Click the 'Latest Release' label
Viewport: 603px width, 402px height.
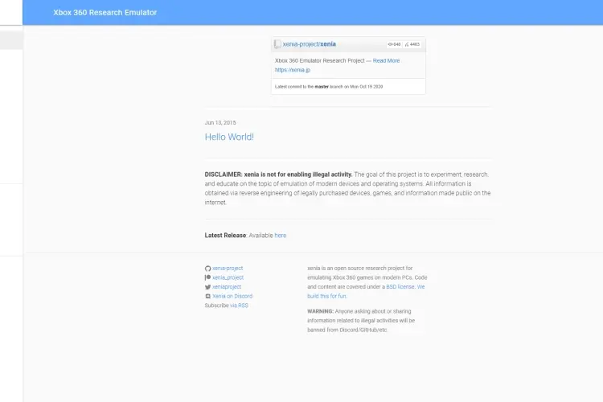(225, 236)
